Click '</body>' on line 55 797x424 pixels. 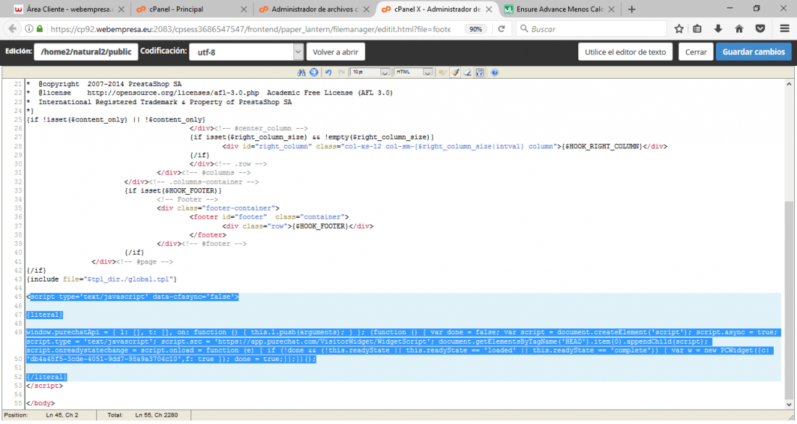41,403
